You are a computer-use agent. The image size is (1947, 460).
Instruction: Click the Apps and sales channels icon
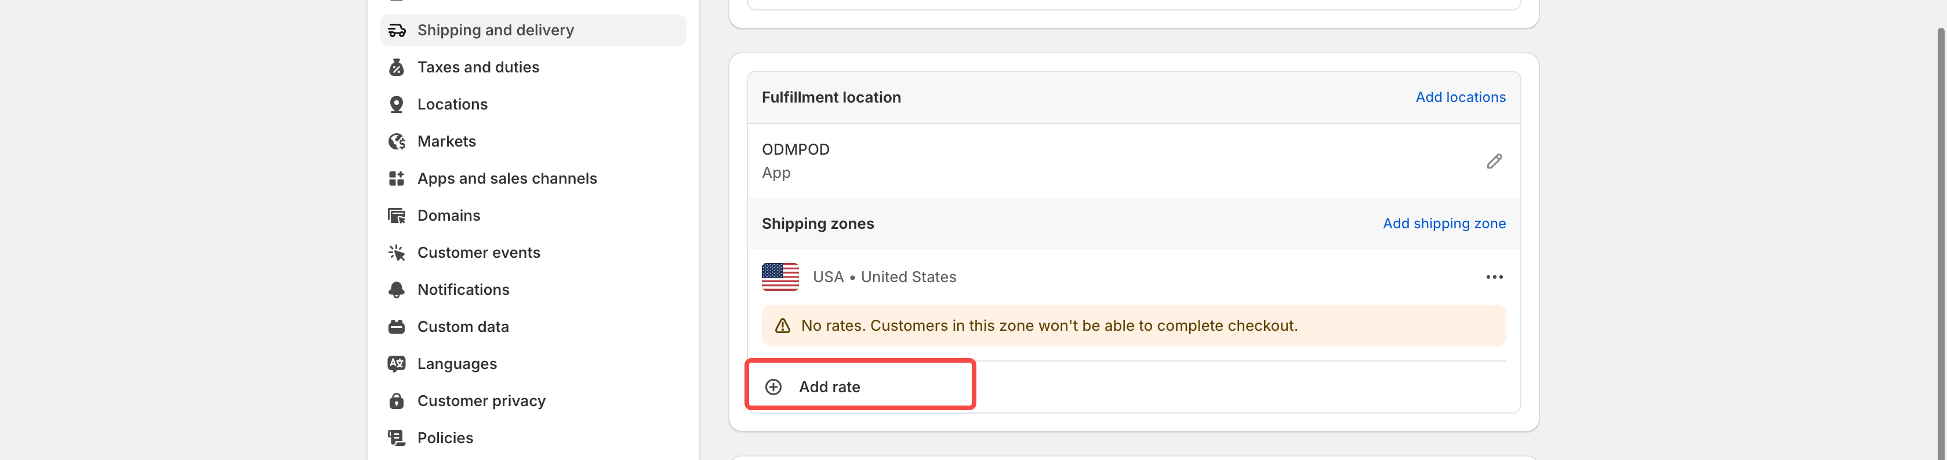[x=396, y=178]
